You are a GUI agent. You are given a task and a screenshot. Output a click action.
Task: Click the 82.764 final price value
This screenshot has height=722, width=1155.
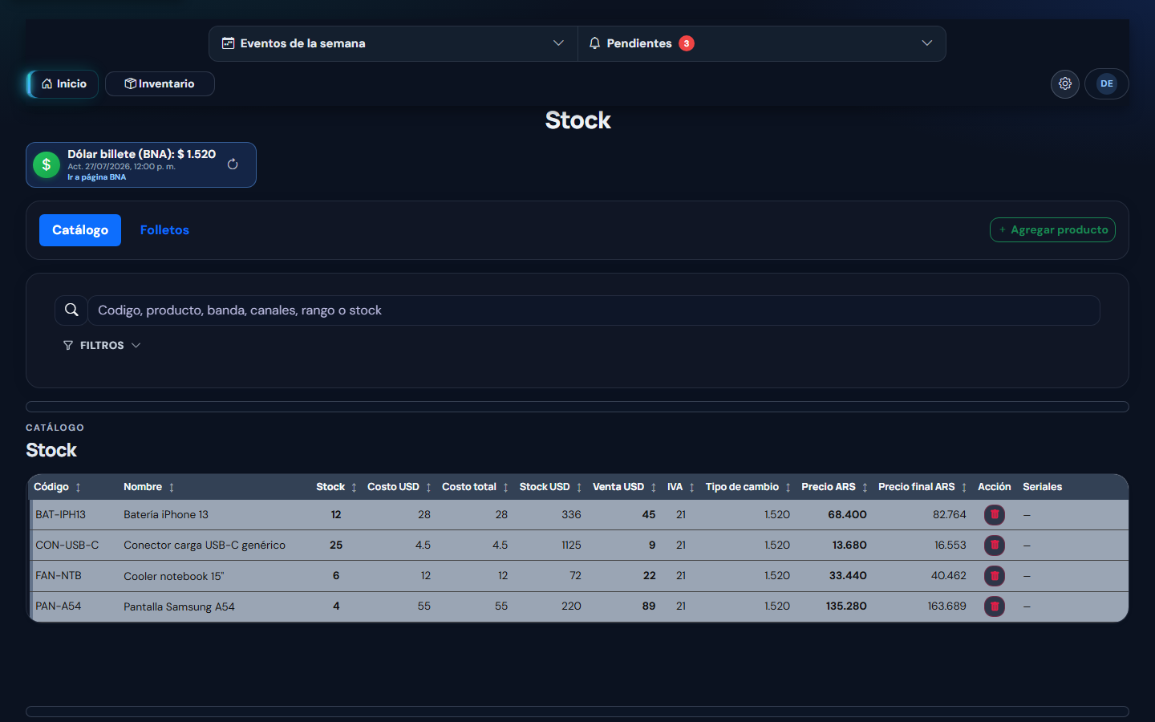point(950,514)
